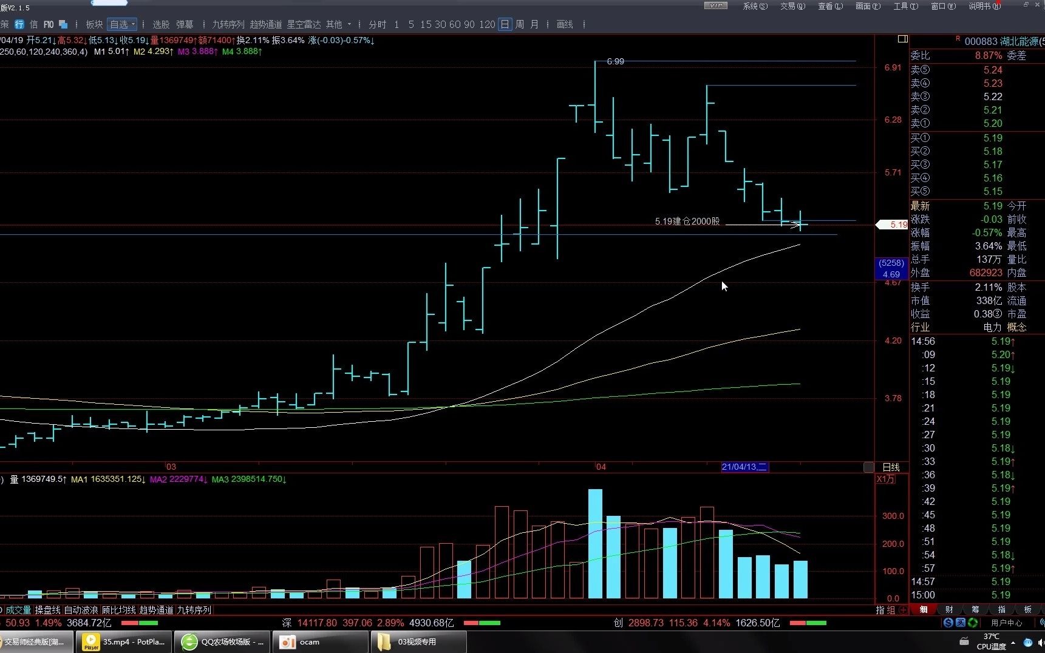Select the bottom 九转序列 indicator tab
This screenshot has width=1045, height=653.
194,610
